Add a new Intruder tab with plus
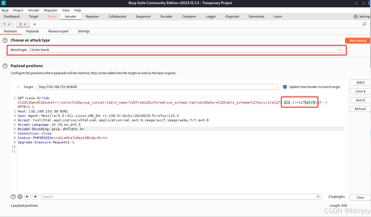 tap(35, 24)
